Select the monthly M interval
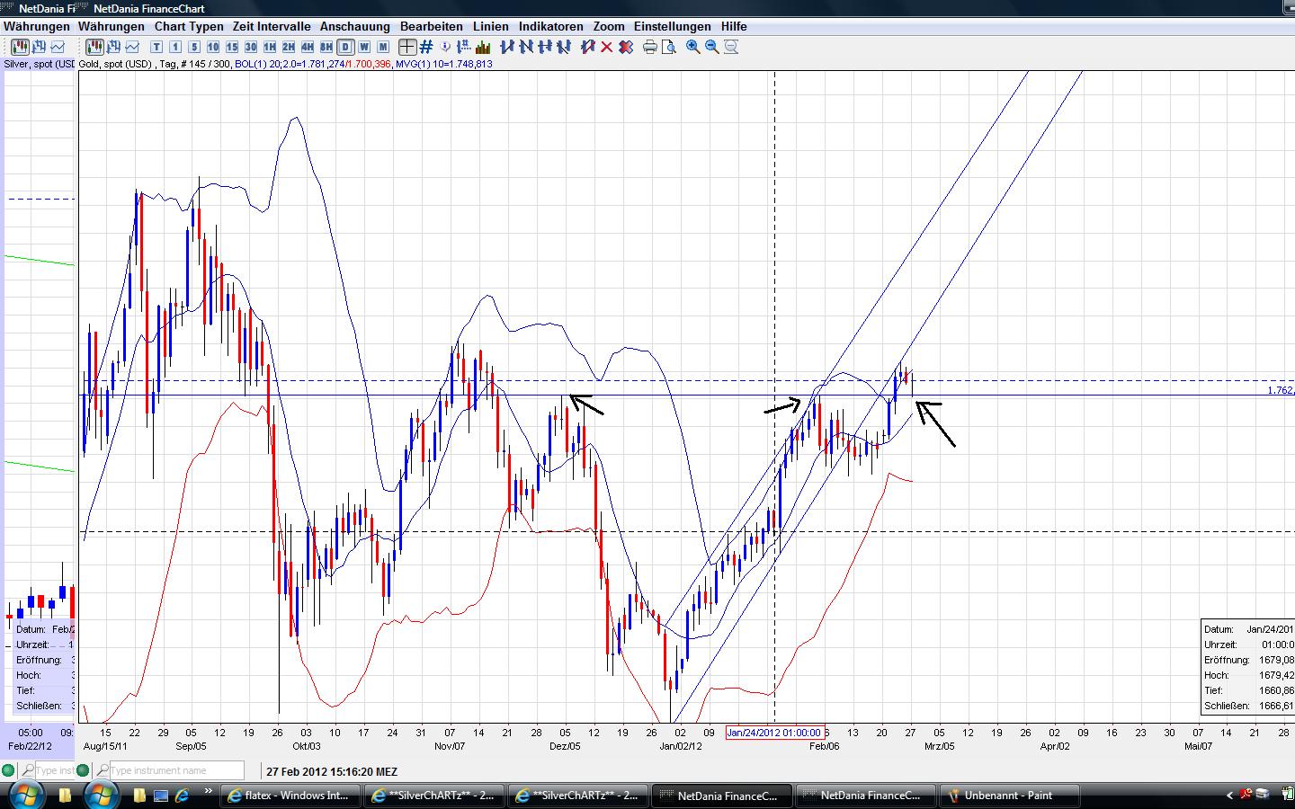1295x809 pixels. (x=383, y=47)
